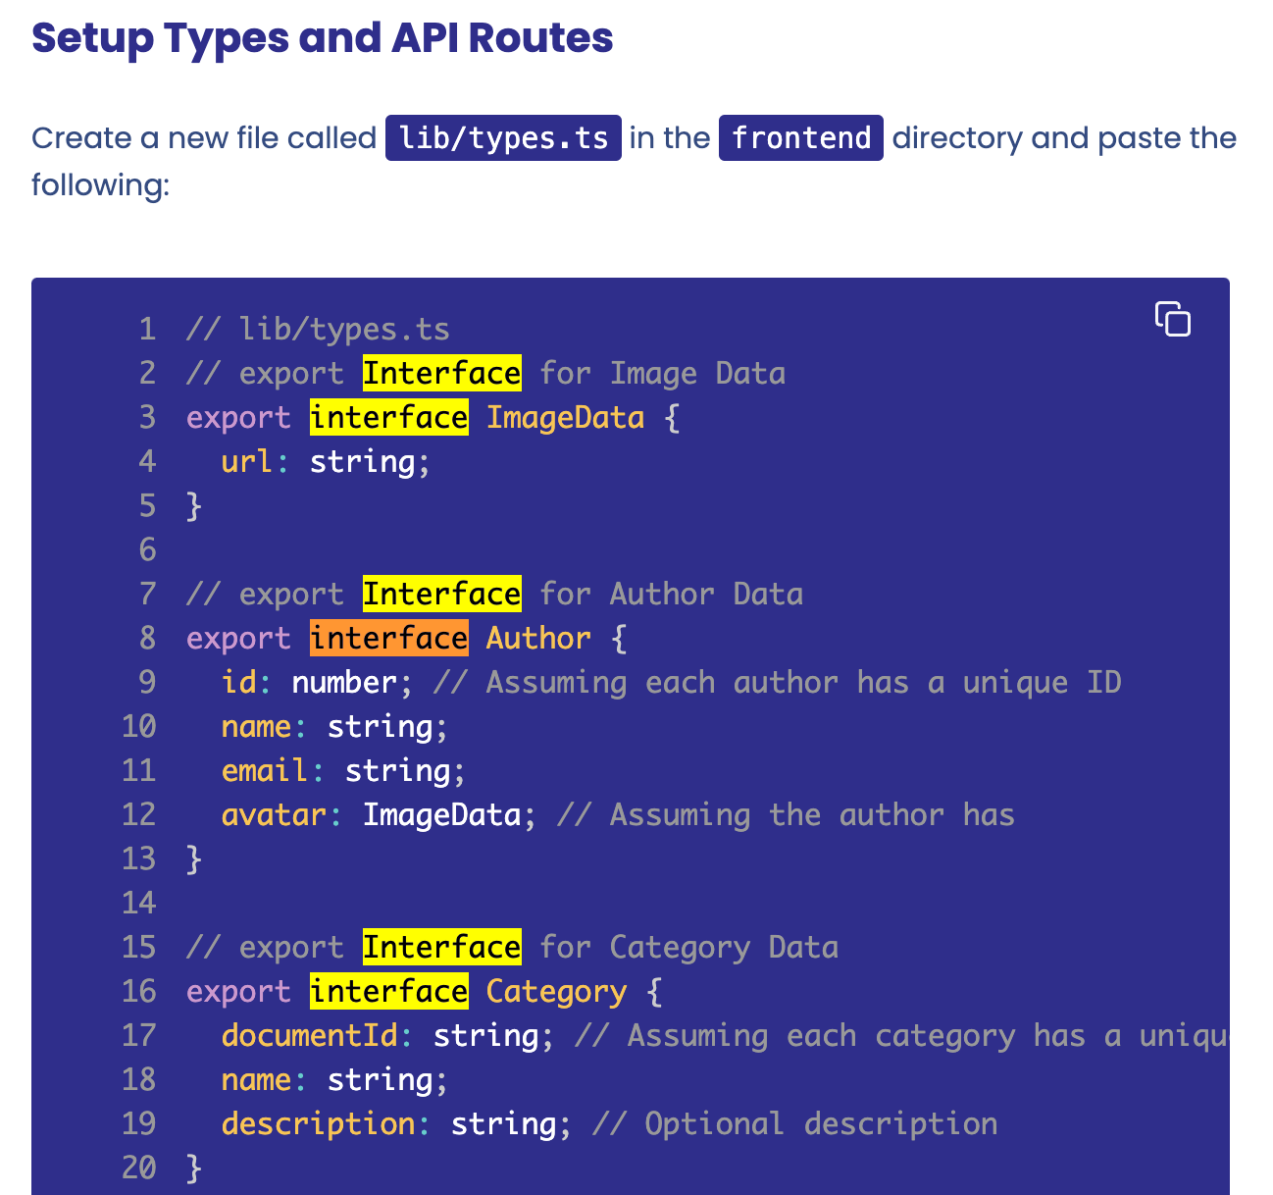Click highlighted Interface in Category Data comment
The height and width of the screenshot is (1195, 1273).
click(442, 947)
